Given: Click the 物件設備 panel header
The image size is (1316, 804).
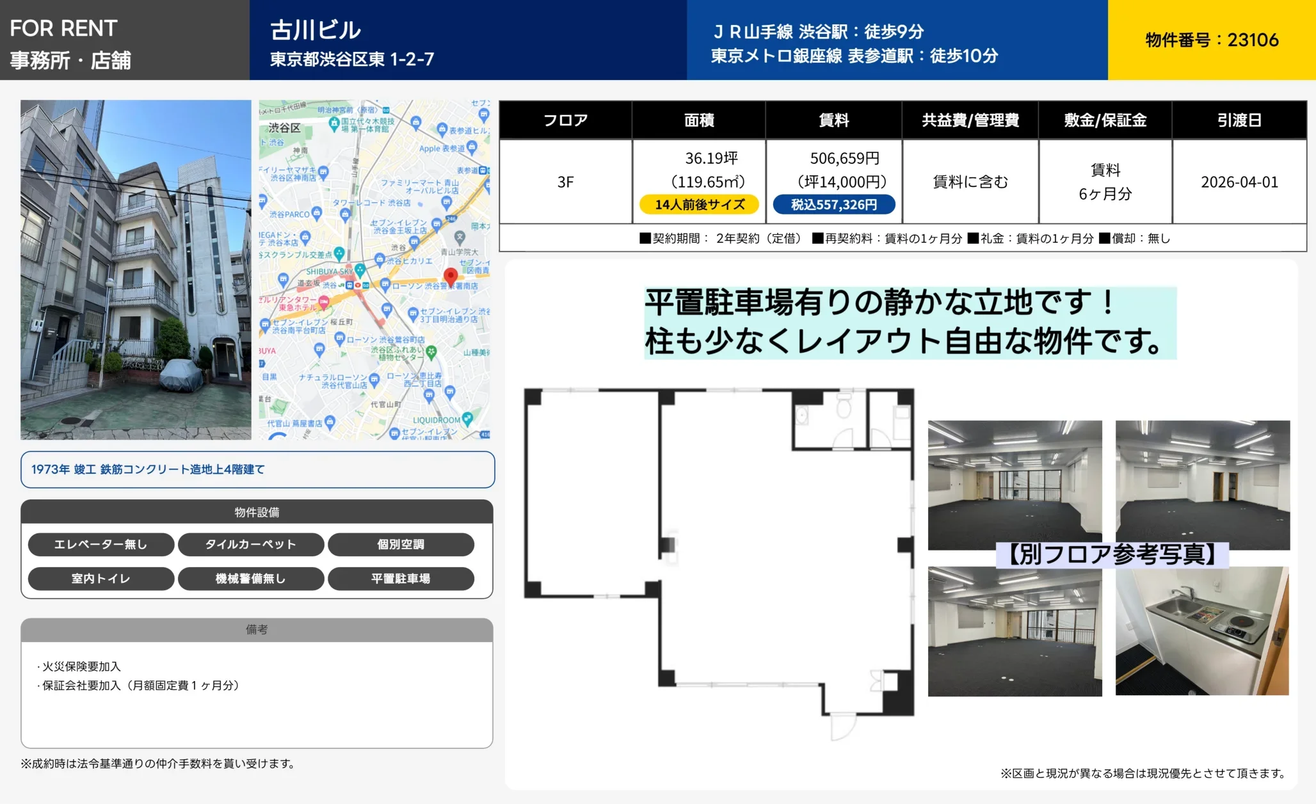Looking at the screenshot, I should 257,512.
